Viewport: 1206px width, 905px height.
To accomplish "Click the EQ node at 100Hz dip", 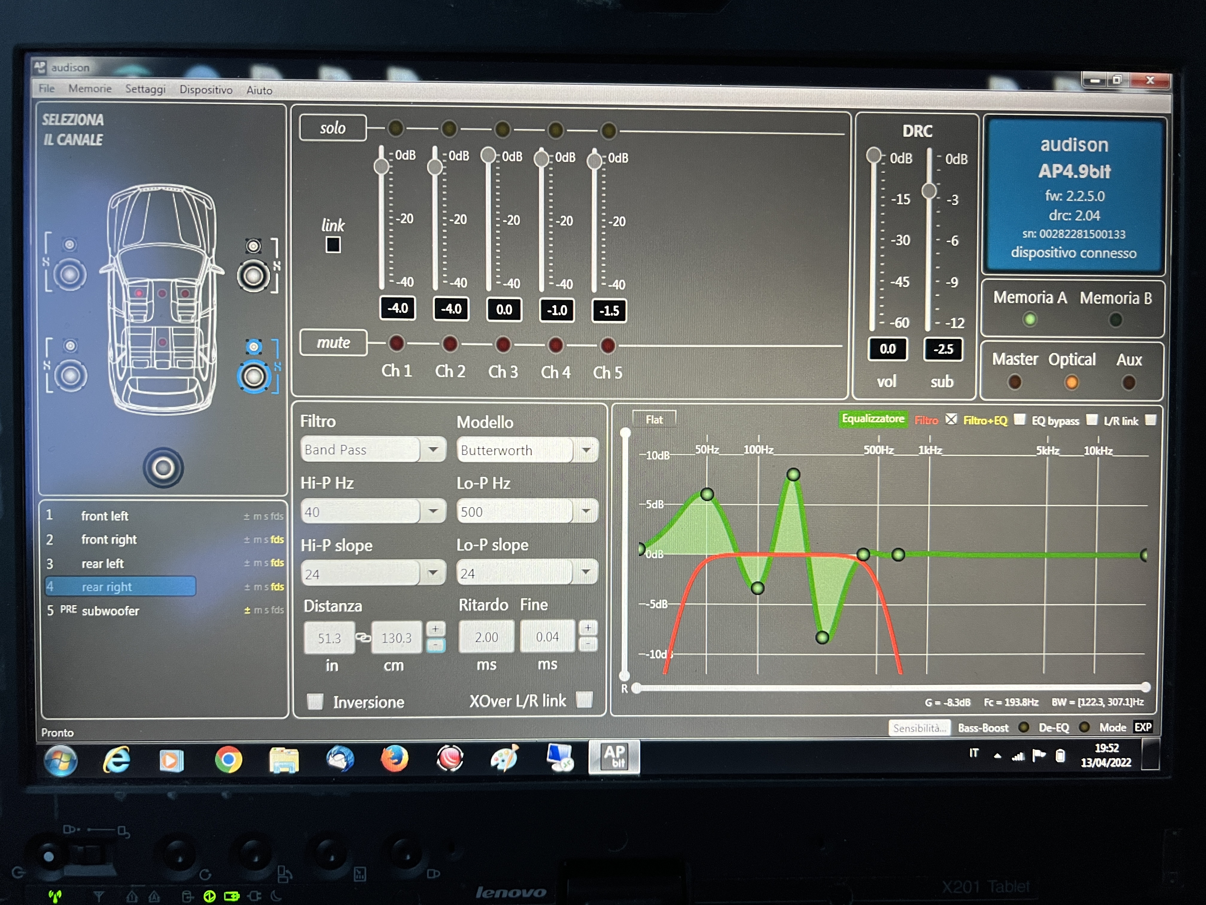I will click(x=757, y=588).
